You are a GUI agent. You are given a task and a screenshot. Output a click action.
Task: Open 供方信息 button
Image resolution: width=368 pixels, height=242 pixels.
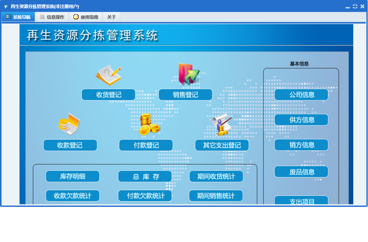point(301,119)
